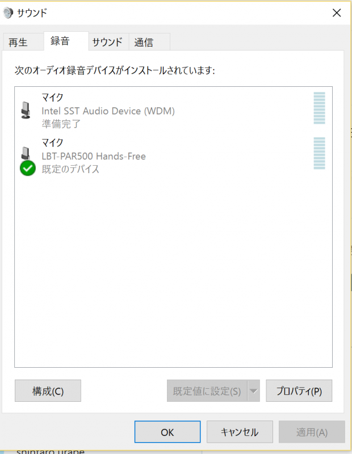This screenshot has width=352, height=454.
Task: Click the 適用(A) button
Action: point(312,432)
